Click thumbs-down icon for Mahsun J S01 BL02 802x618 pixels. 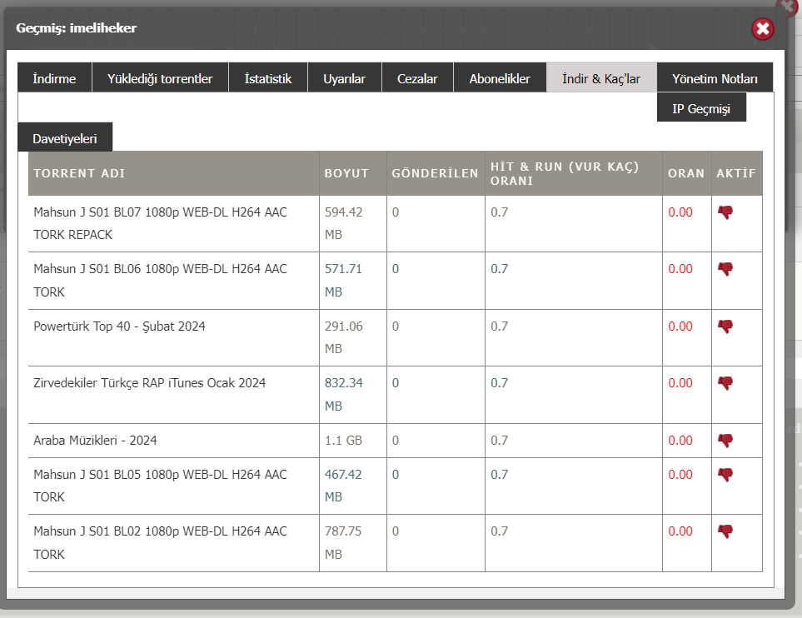pos(725,531)
